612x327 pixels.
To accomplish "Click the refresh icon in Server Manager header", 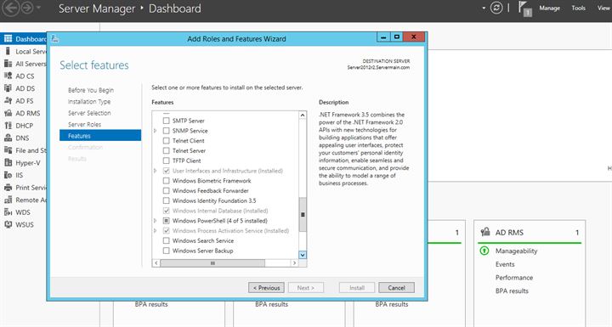I will click(x=496, y=8).
